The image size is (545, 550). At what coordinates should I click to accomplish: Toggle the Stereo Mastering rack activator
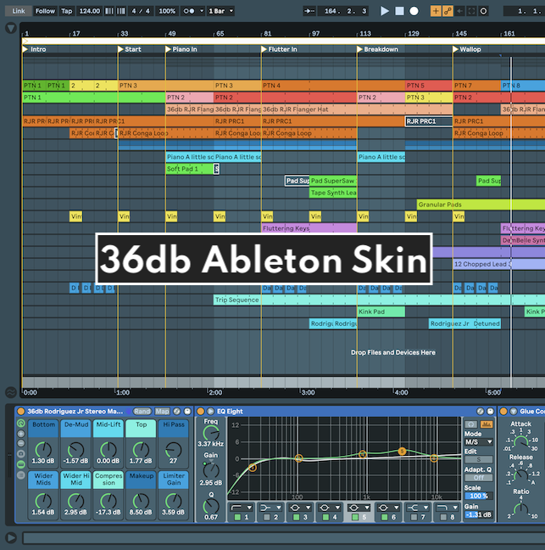point(20,411)
